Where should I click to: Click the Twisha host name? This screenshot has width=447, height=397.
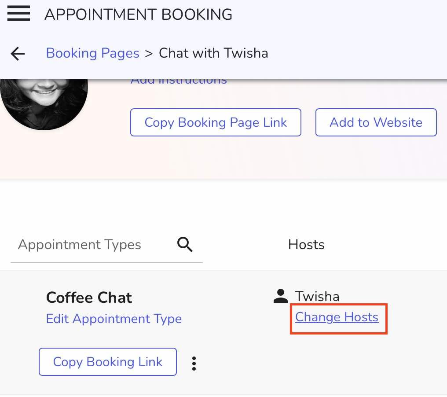pos(317,296)
